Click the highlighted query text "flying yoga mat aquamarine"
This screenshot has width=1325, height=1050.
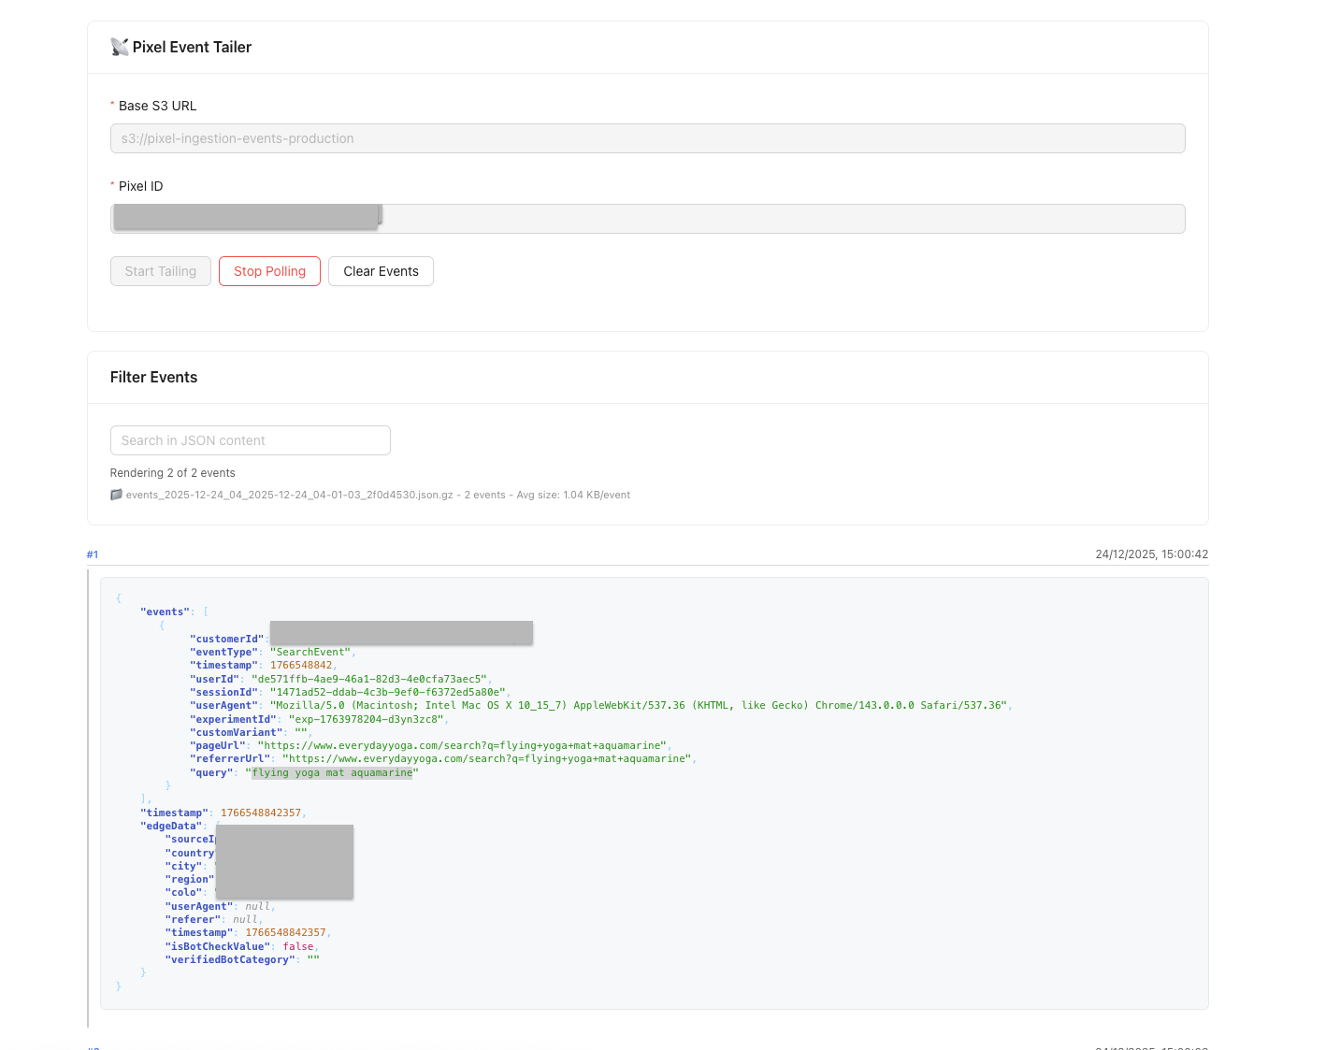pyautogui.click(x=332, y=772)
